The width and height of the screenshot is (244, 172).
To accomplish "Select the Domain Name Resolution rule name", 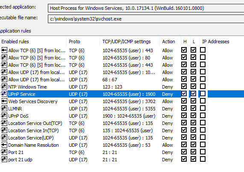I will click(33, 145).
